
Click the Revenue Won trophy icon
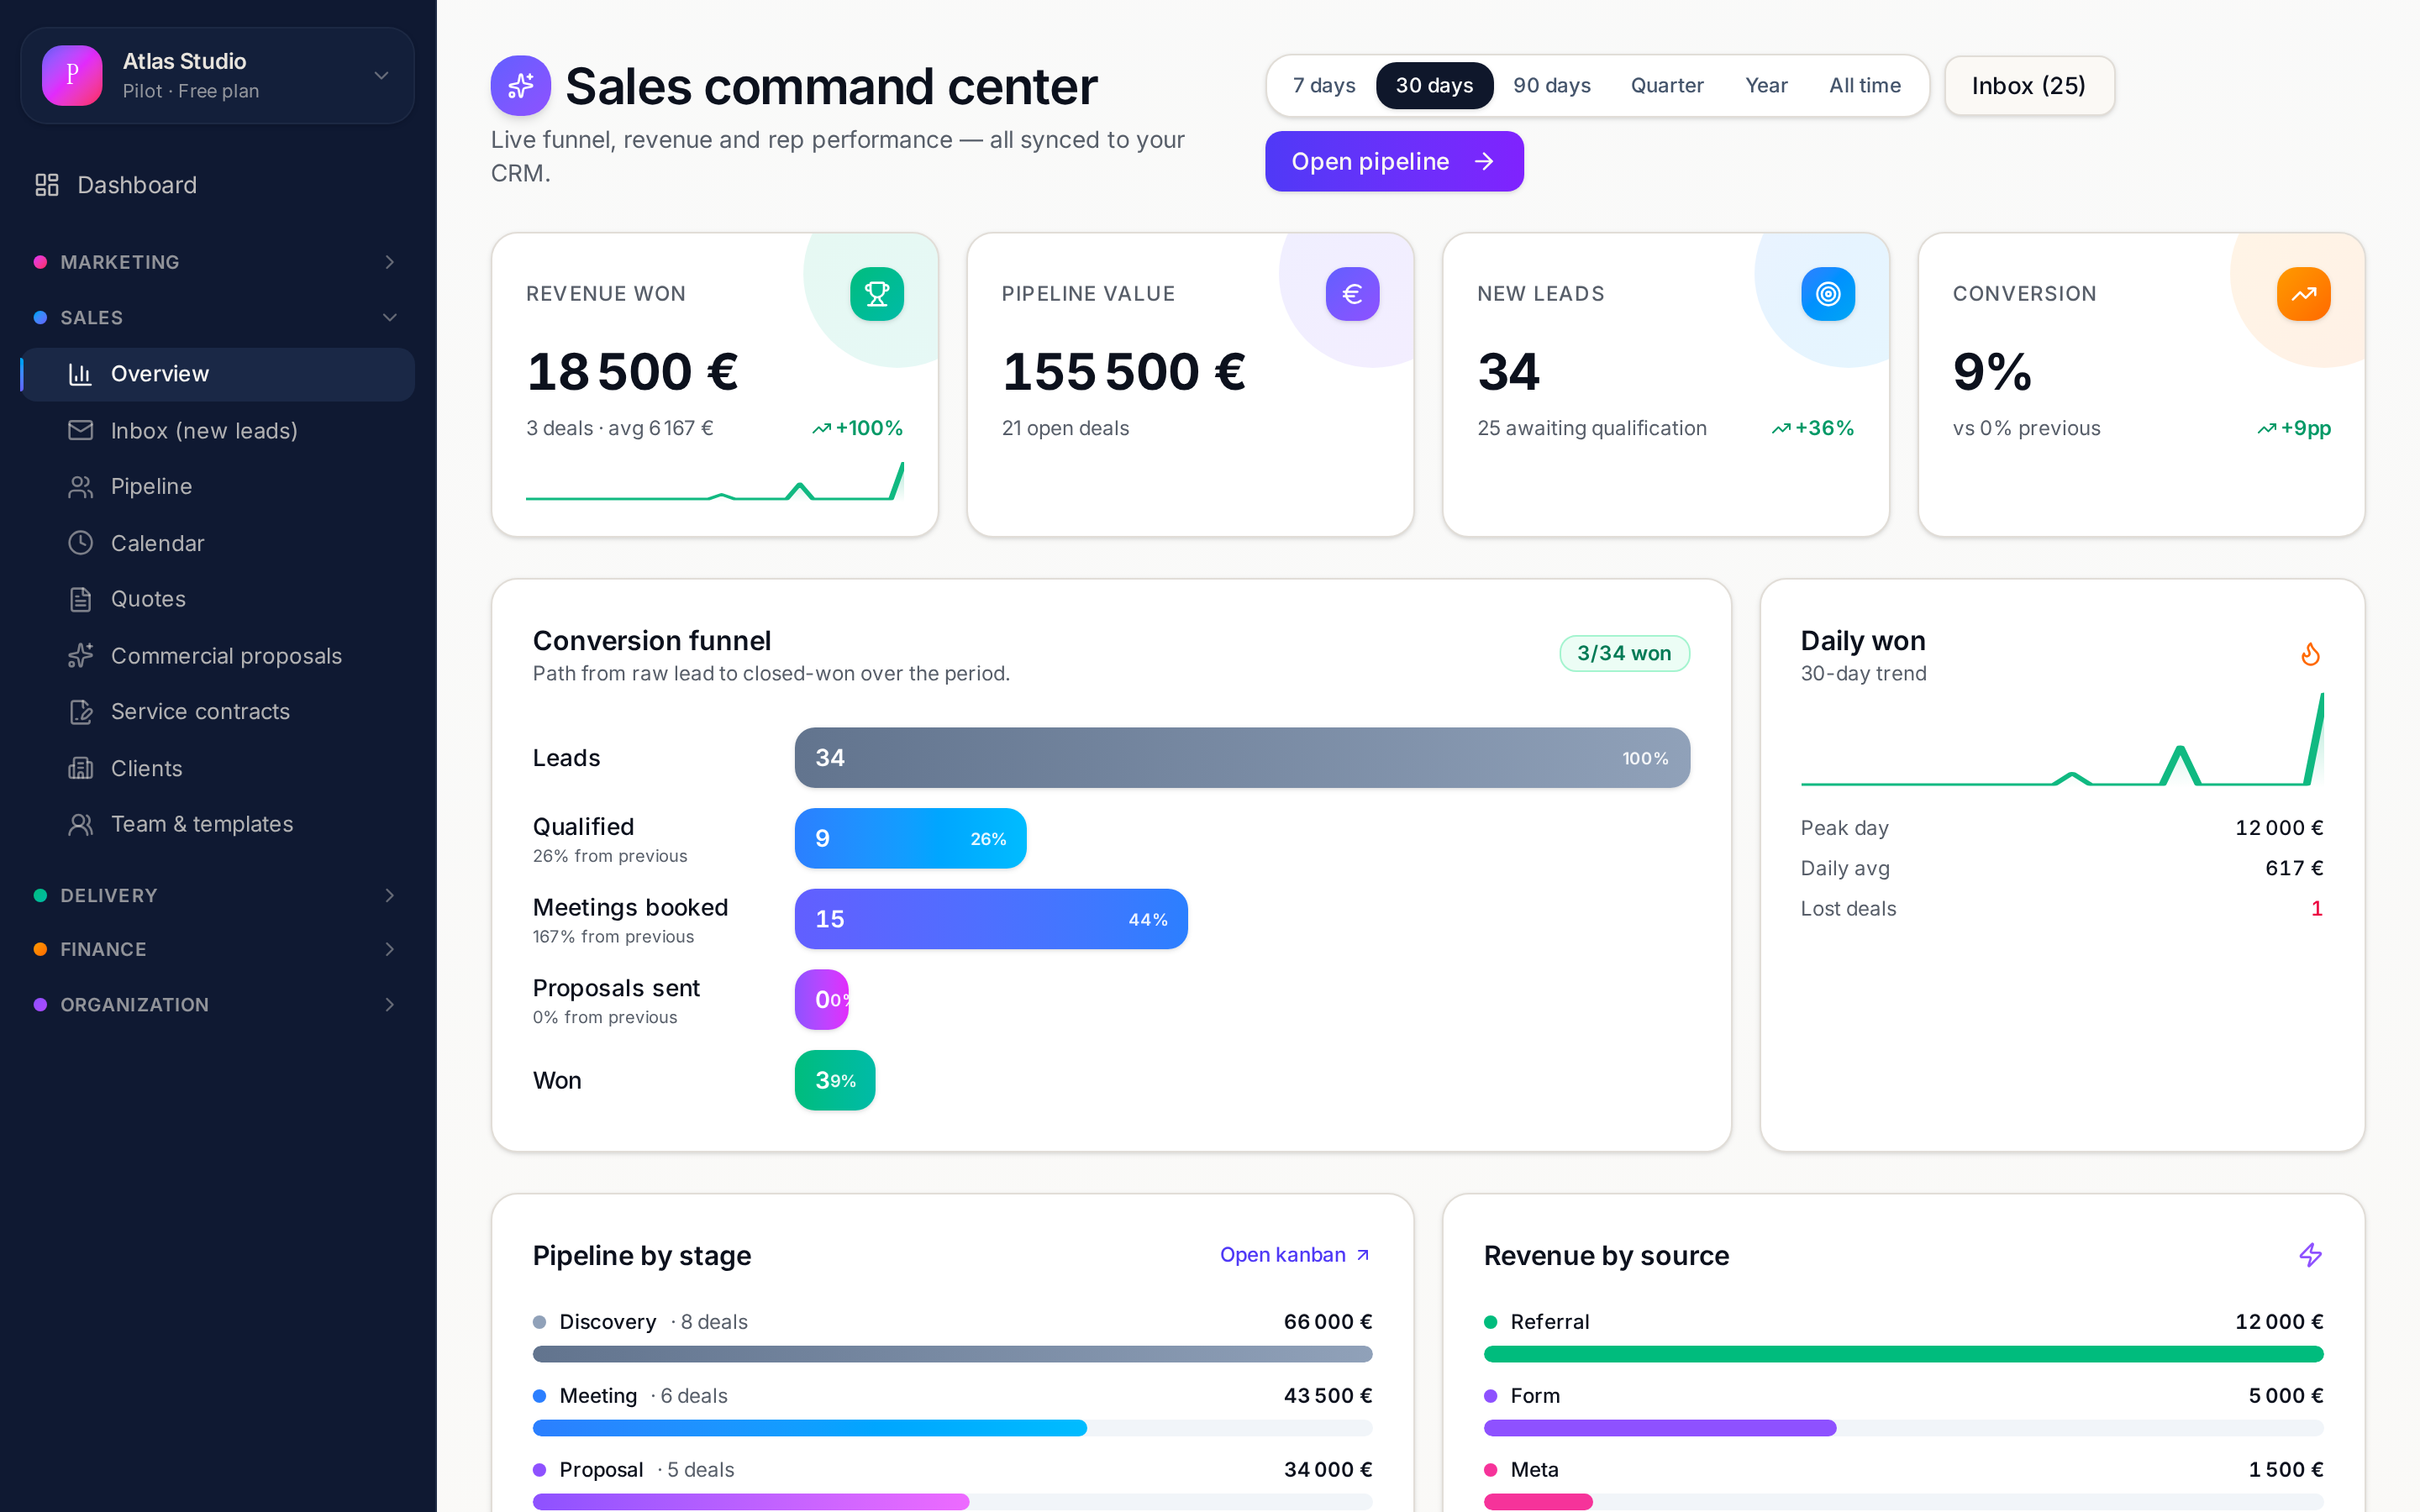pyautogui.click(x=877, y=294)
